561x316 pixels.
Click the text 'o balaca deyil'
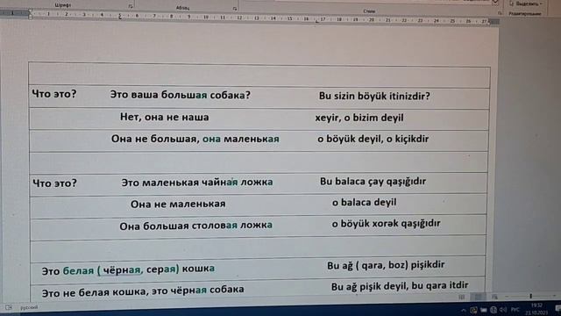[x=365, y=203]
